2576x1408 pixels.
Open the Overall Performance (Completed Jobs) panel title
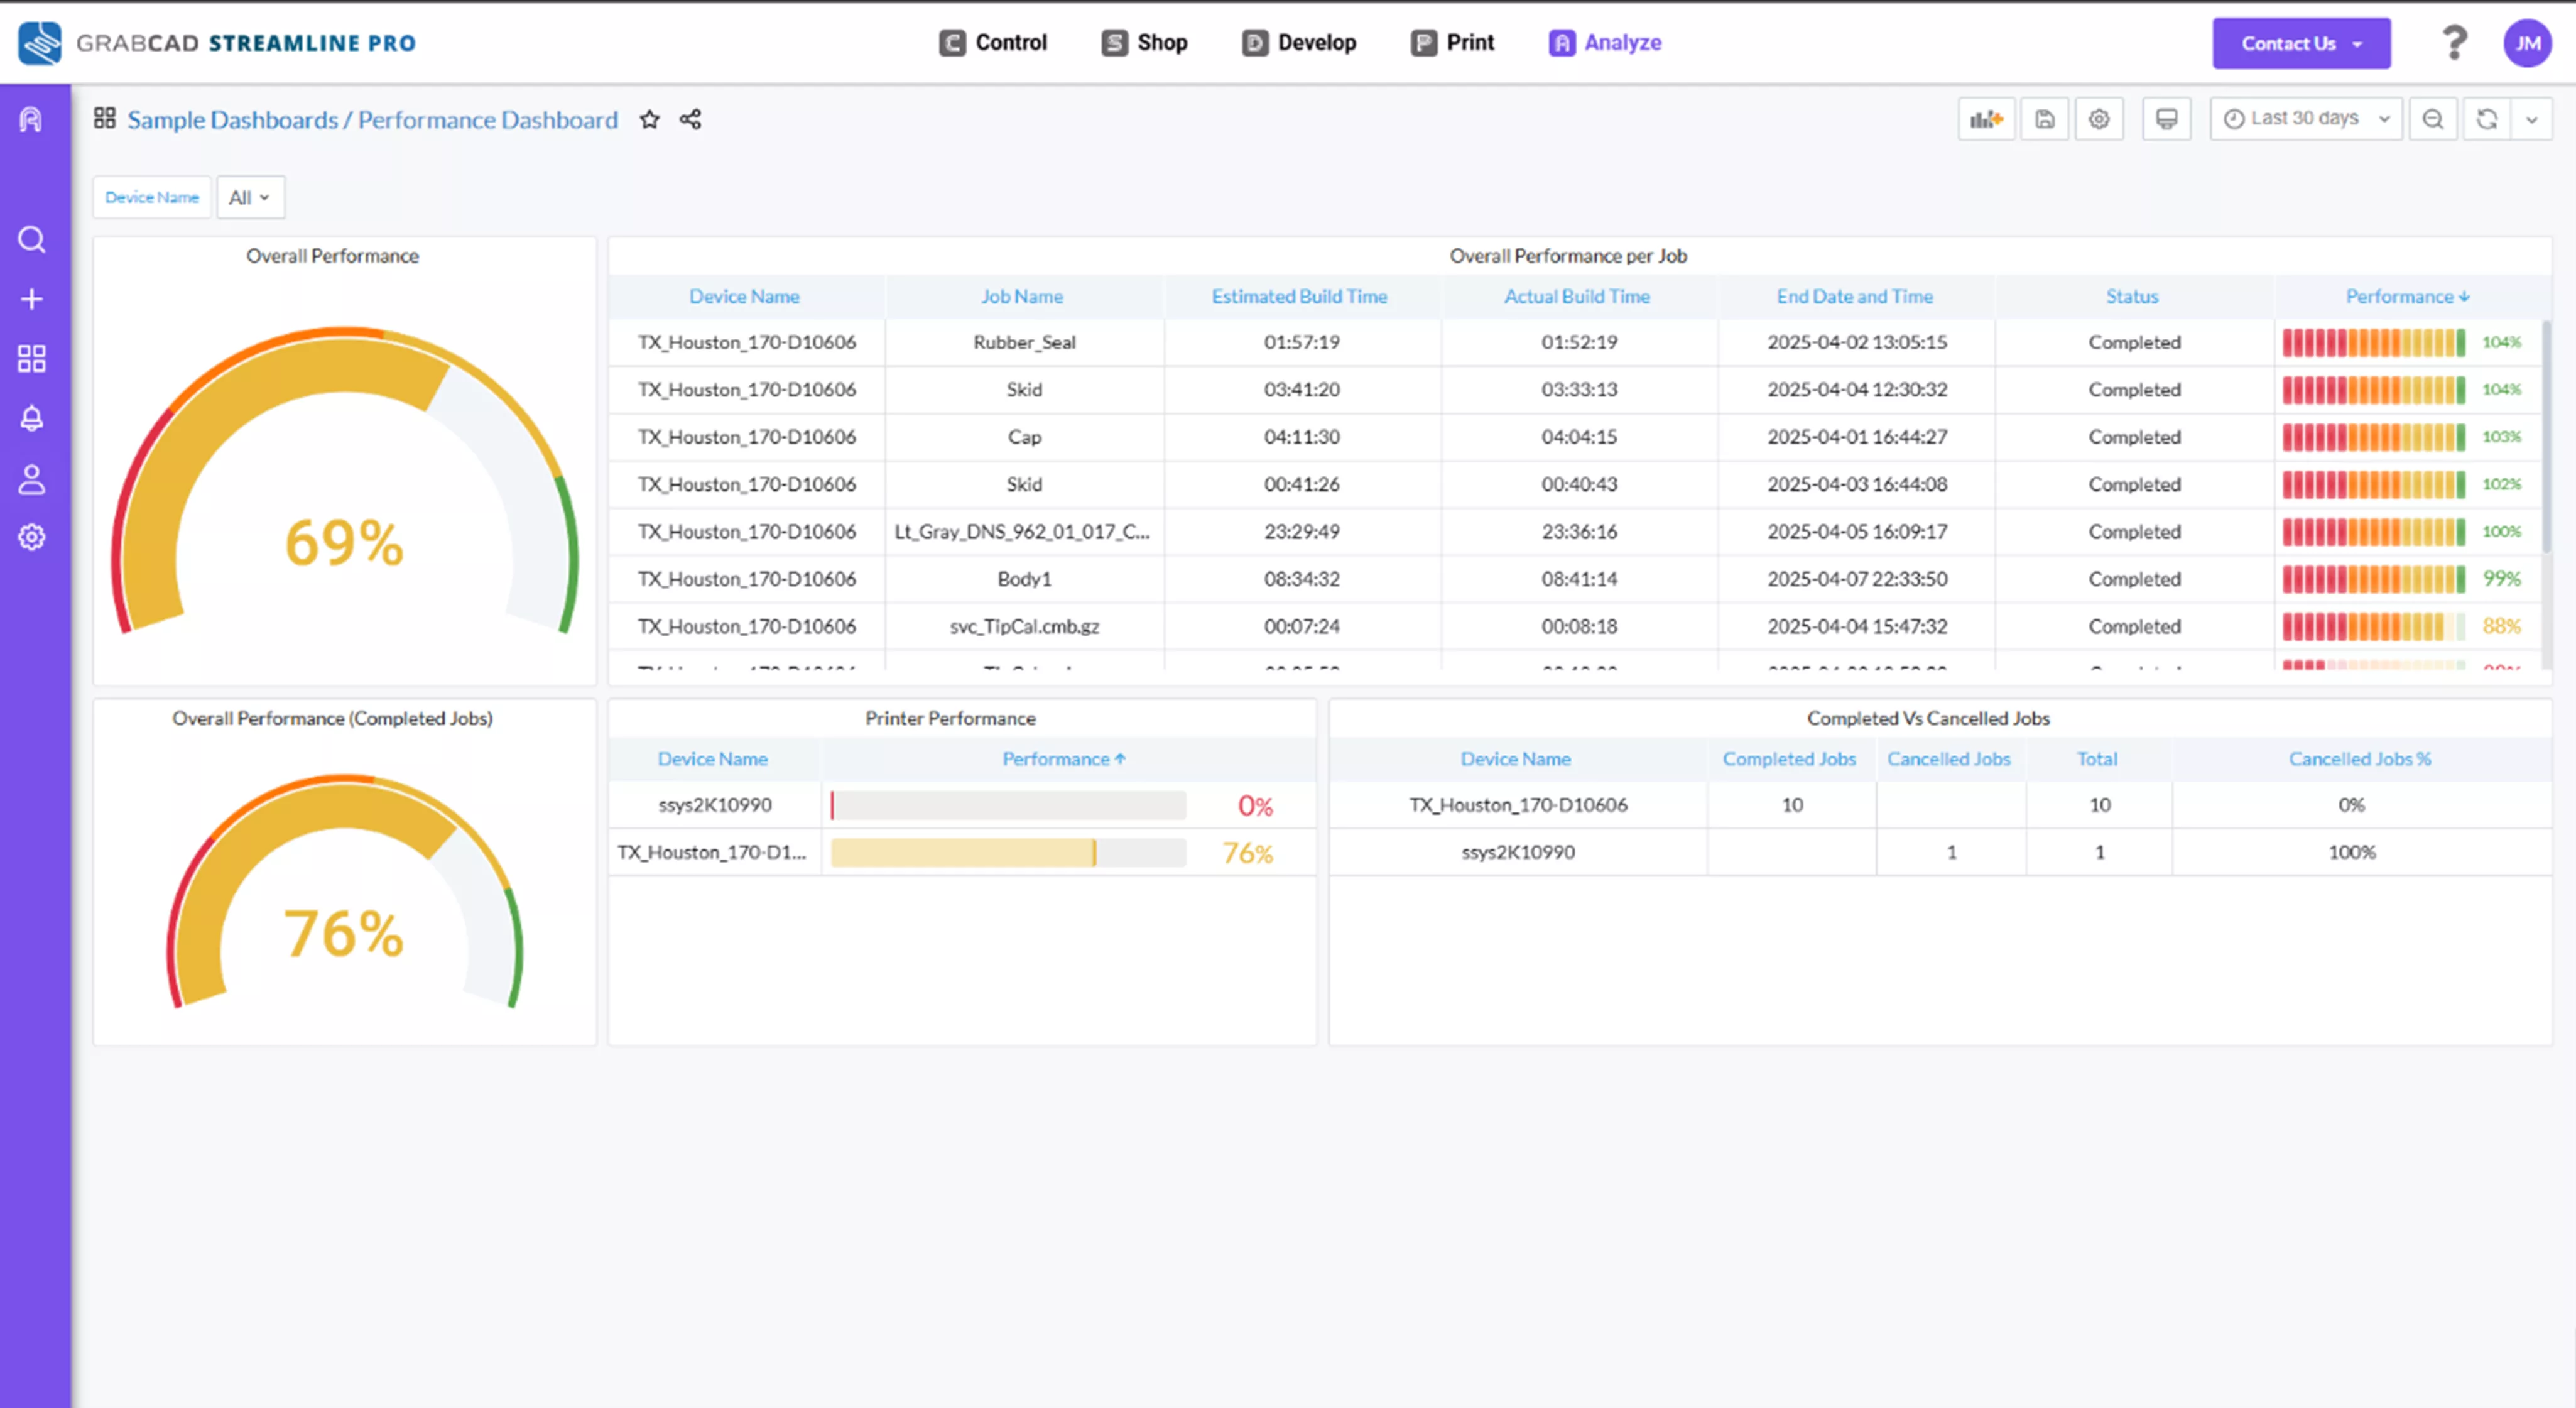click(x=332, y=718)
